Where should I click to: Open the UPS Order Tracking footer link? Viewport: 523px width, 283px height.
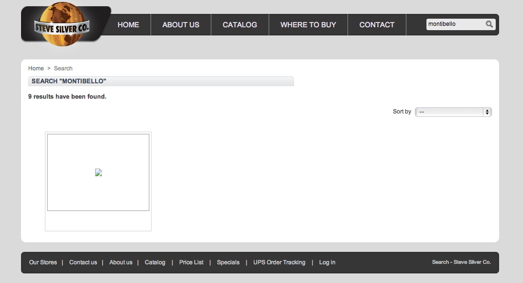click(x=279, y=262)
